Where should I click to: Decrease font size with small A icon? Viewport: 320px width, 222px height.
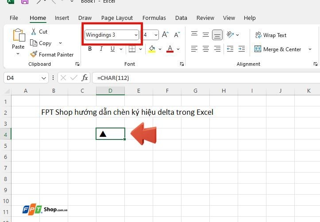tap(177, 34)
